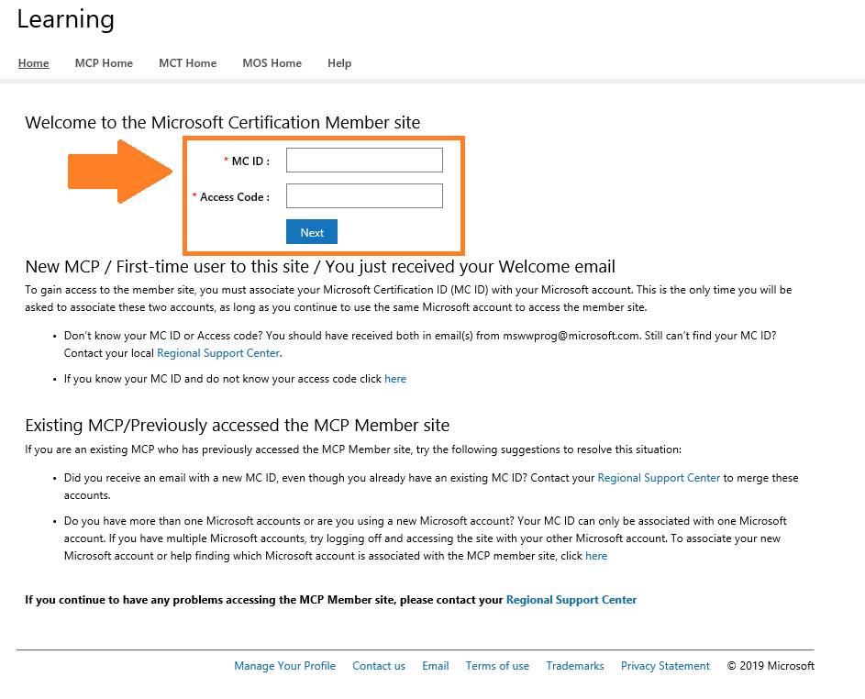Screen dimensions: 865x699
Task: Select the mswwprog@microsoft.com email text
Action: click(571, 336)
